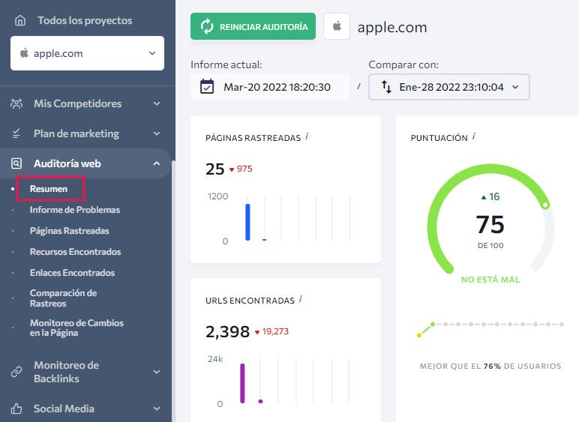Open the apple.com project dropdown

87,53
